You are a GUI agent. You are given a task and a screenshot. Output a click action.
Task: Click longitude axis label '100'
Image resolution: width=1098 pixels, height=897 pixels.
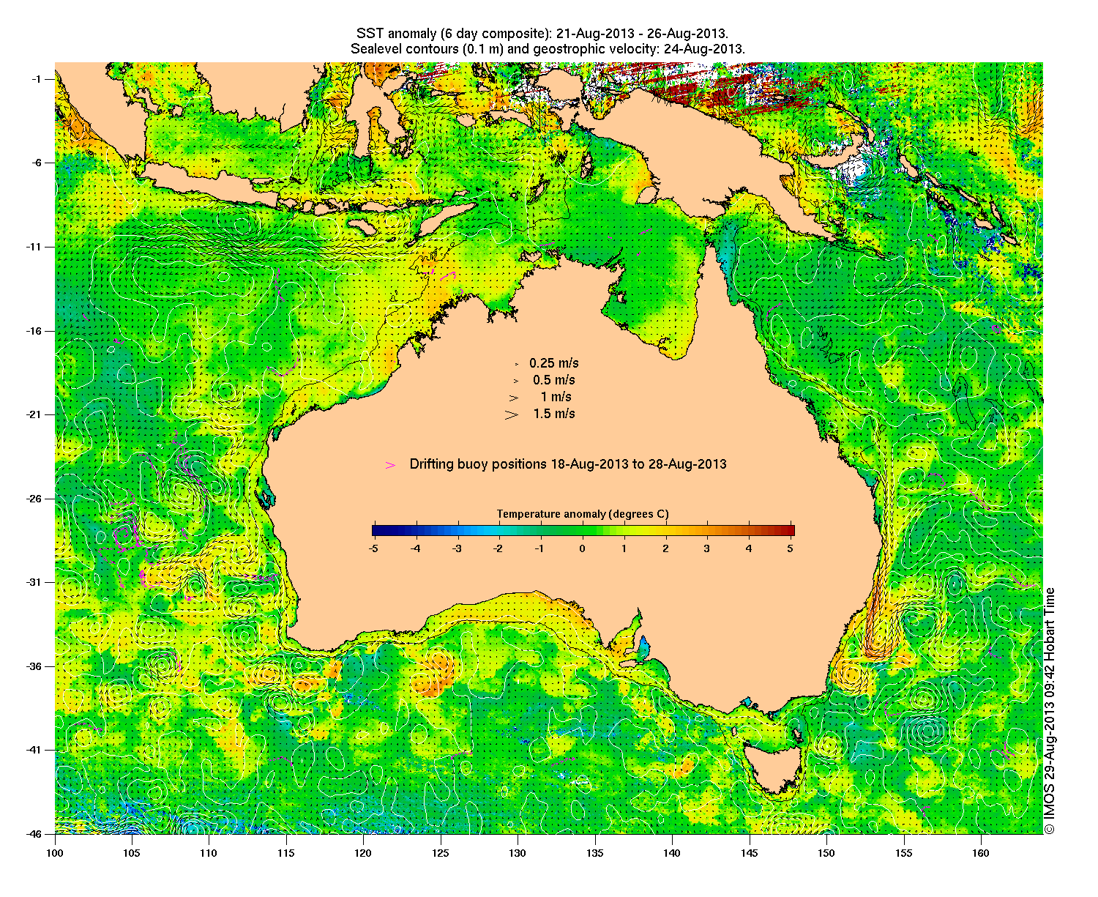(55, 853)
